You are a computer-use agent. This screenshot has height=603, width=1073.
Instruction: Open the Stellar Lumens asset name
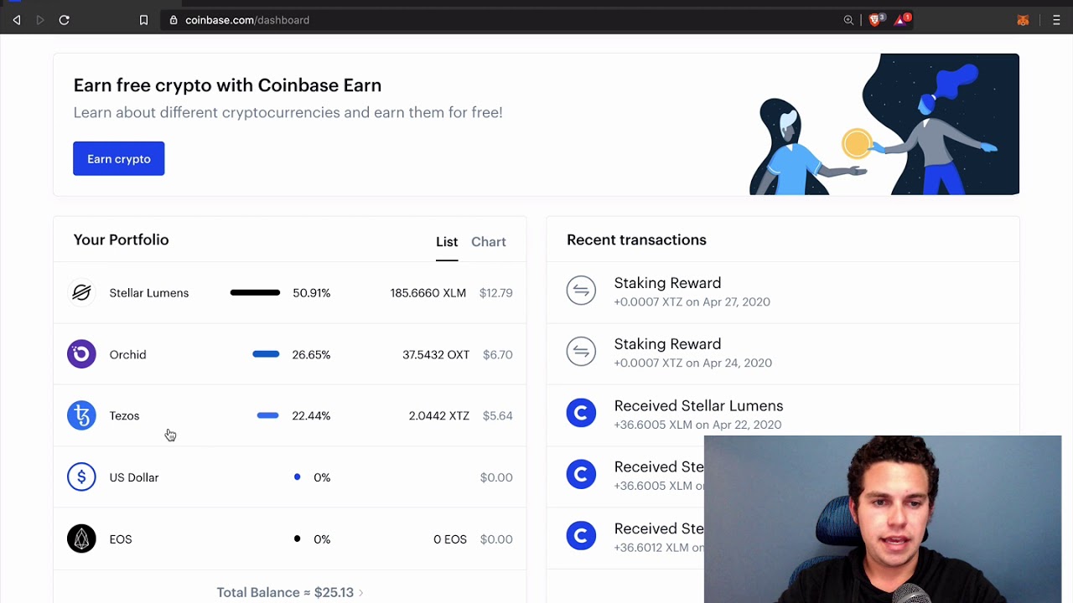point(149,293)
